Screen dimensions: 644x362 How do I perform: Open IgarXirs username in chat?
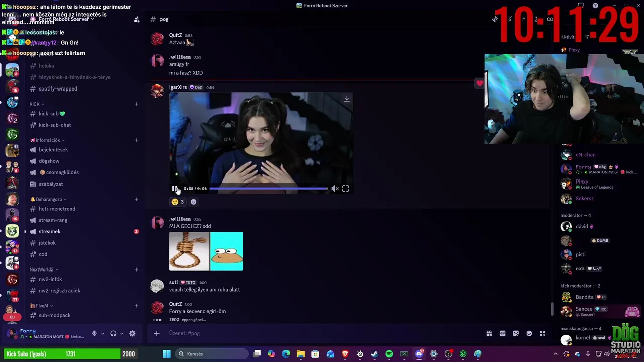click(x=178, y=87)
